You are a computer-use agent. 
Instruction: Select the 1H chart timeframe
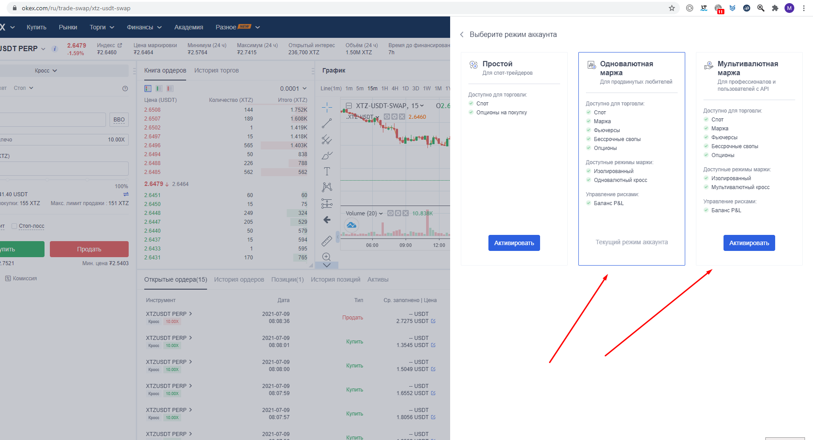385,89
